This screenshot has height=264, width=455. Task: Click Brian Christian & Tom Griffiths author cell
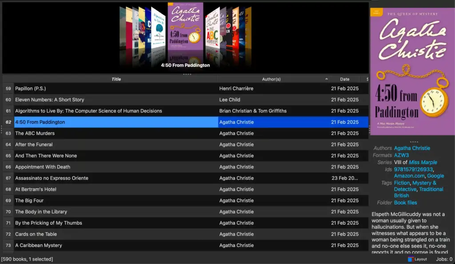[x=274, y=111]
